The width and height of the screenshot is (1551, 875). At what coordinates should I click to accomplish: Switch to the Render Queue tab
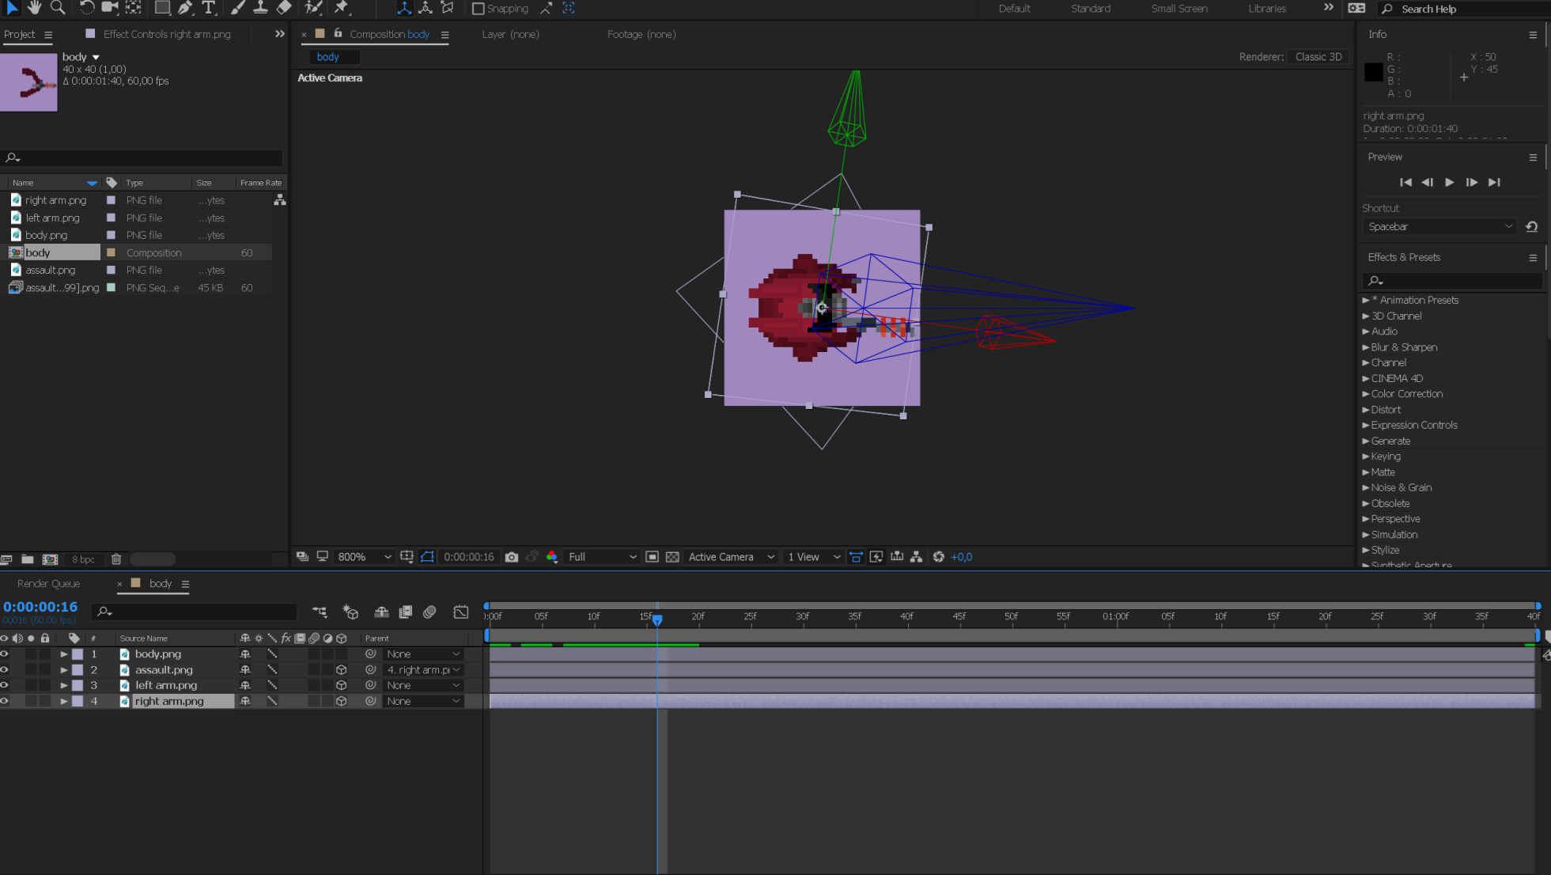(x=48, y=584)
